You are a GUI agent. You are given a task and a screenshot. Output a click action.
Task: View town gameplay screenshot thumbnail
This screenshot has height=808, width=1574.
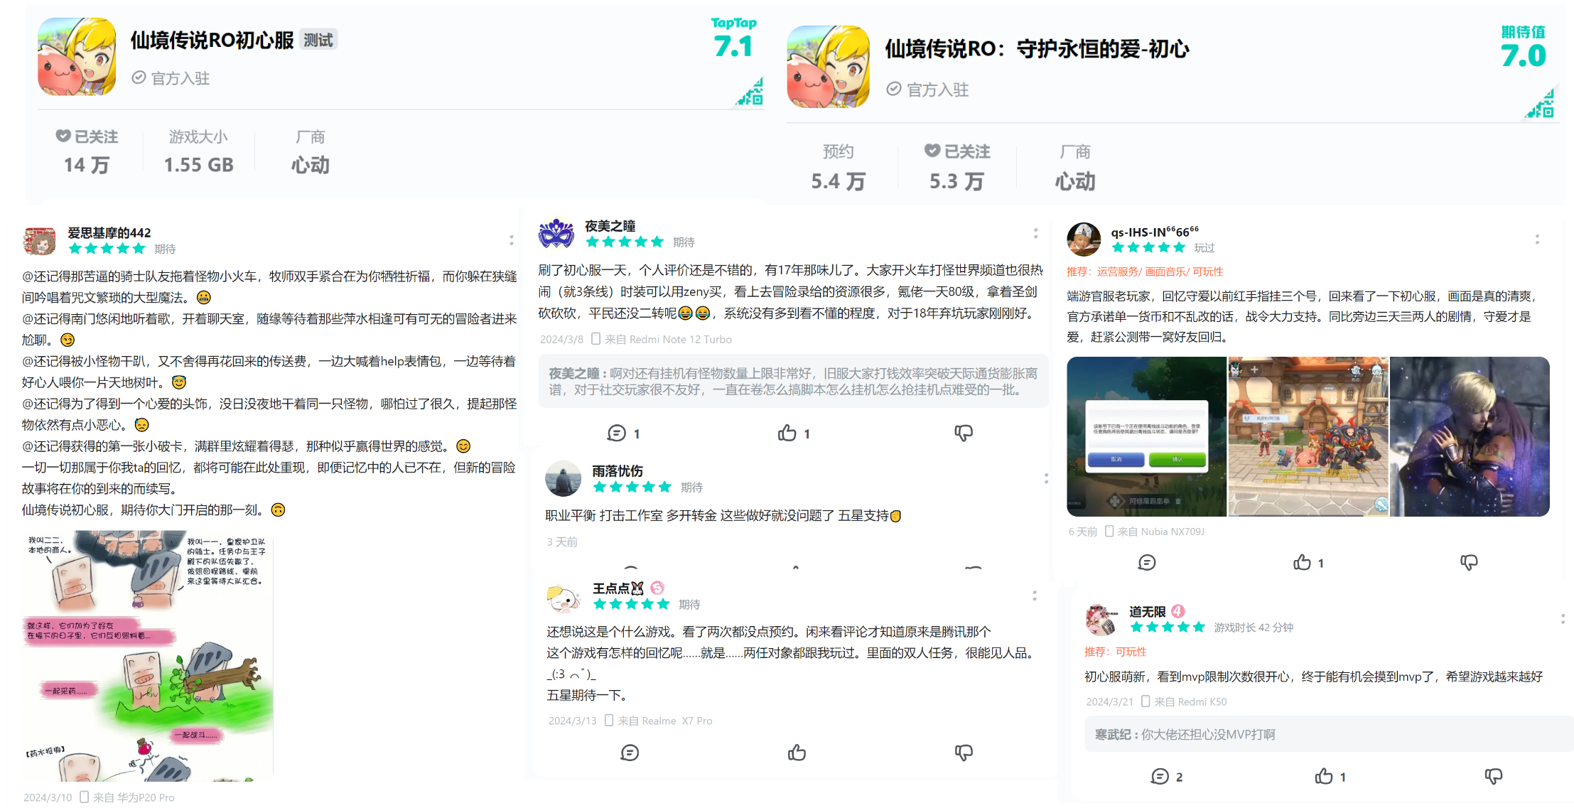coord(1308,436)
